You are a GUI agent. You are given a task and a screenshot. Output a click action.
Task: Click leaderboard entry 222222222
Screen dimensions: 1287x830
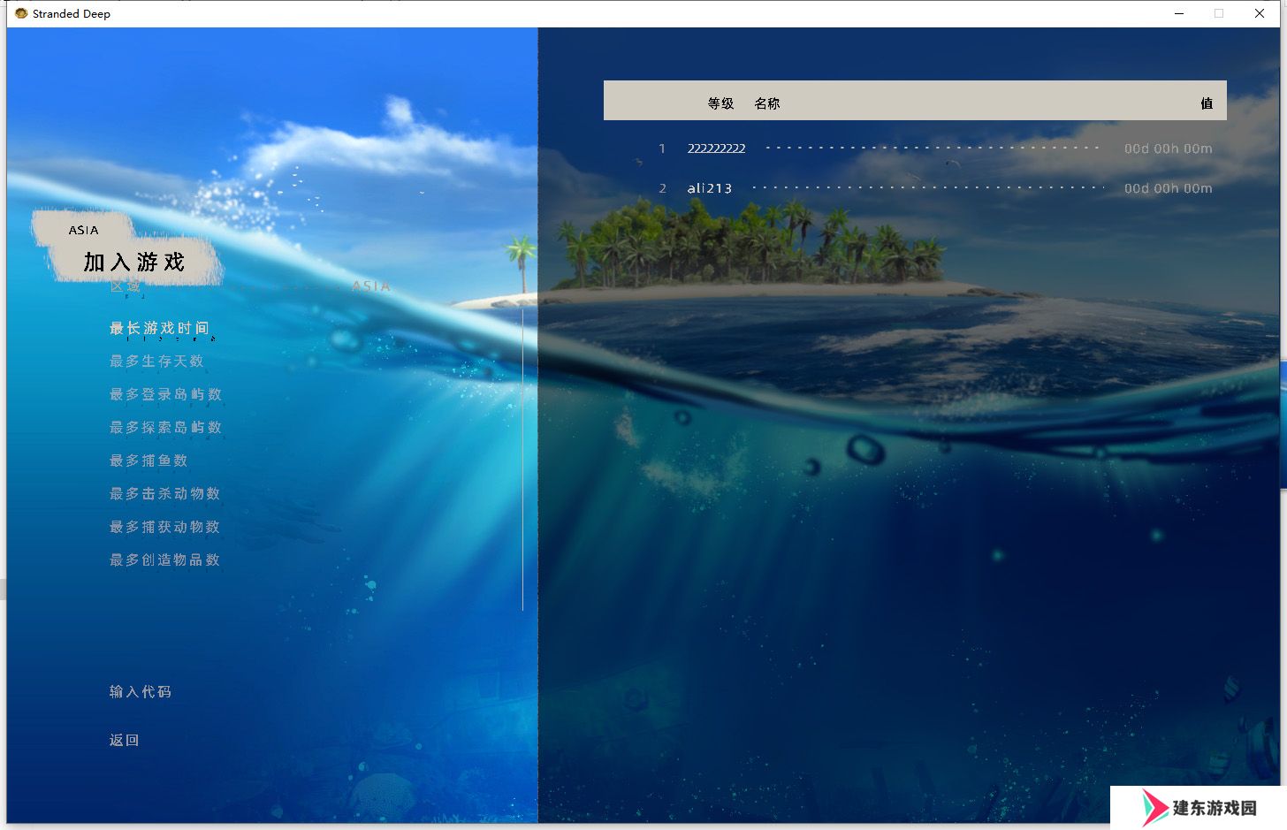[717, 148]
